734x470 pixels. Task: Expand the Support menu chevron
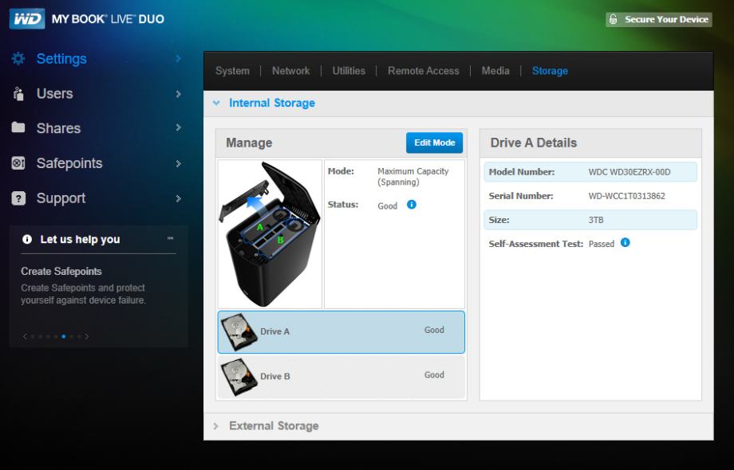[x=179, y=198]
